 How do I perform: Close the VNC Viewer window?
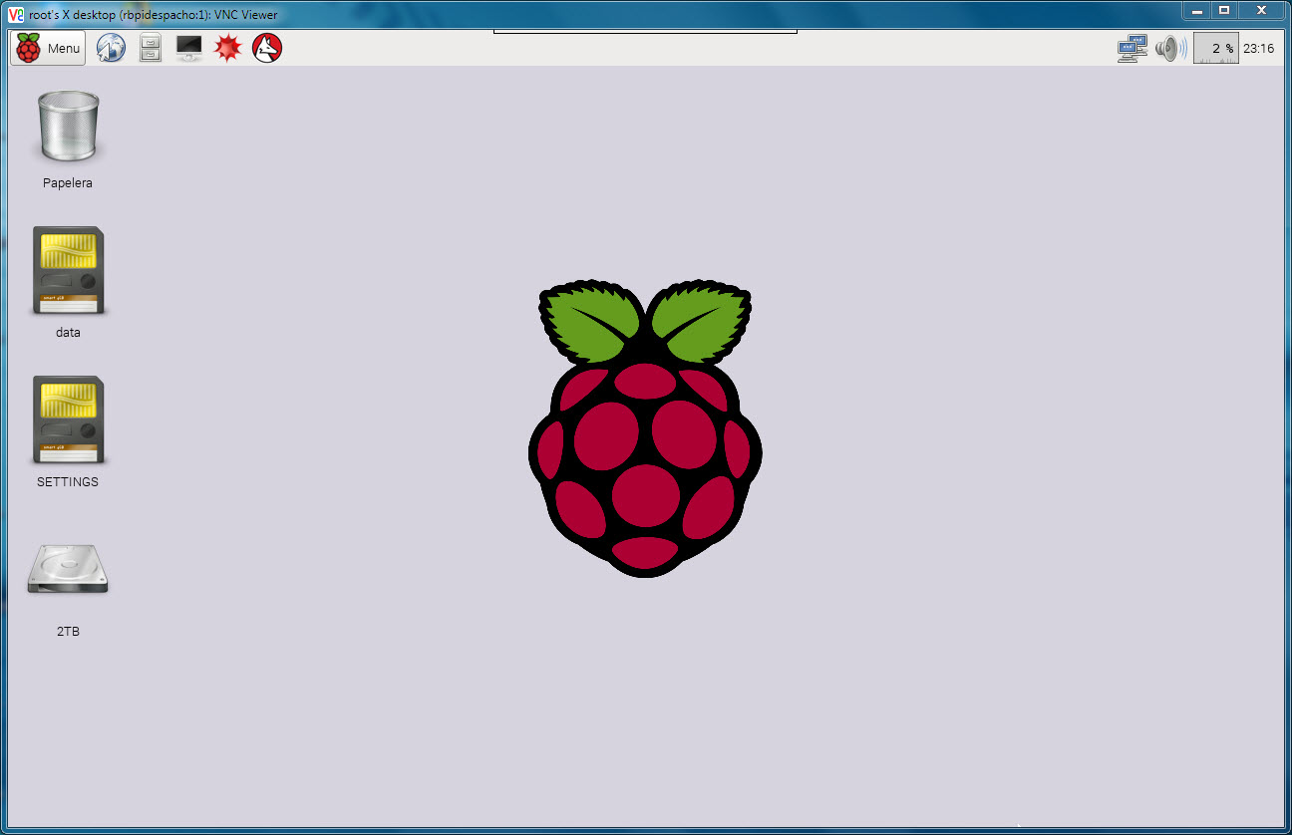[1261, 10]
